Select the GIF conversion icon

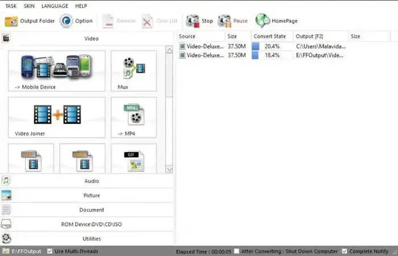(x=134, y=158)
